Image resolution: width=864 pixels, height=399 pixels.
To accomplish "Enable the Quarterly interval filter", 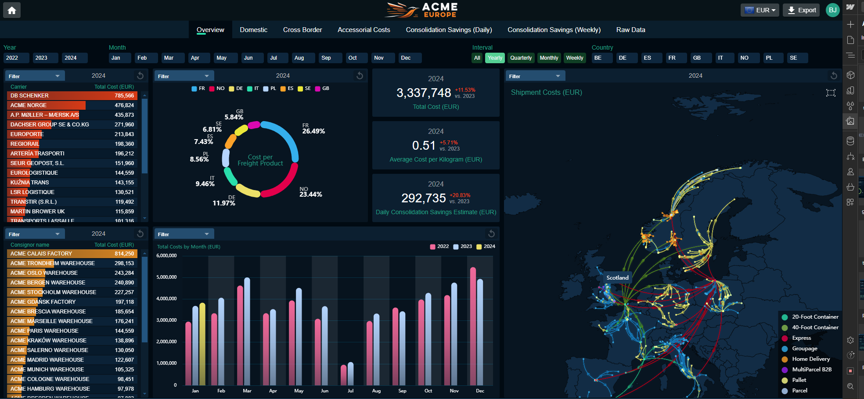I will 521,58.
